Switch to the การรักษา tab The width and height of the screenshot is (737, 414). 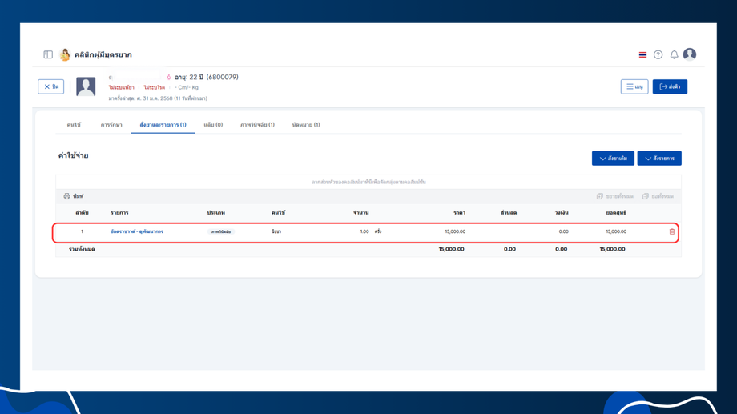(111, 125)
